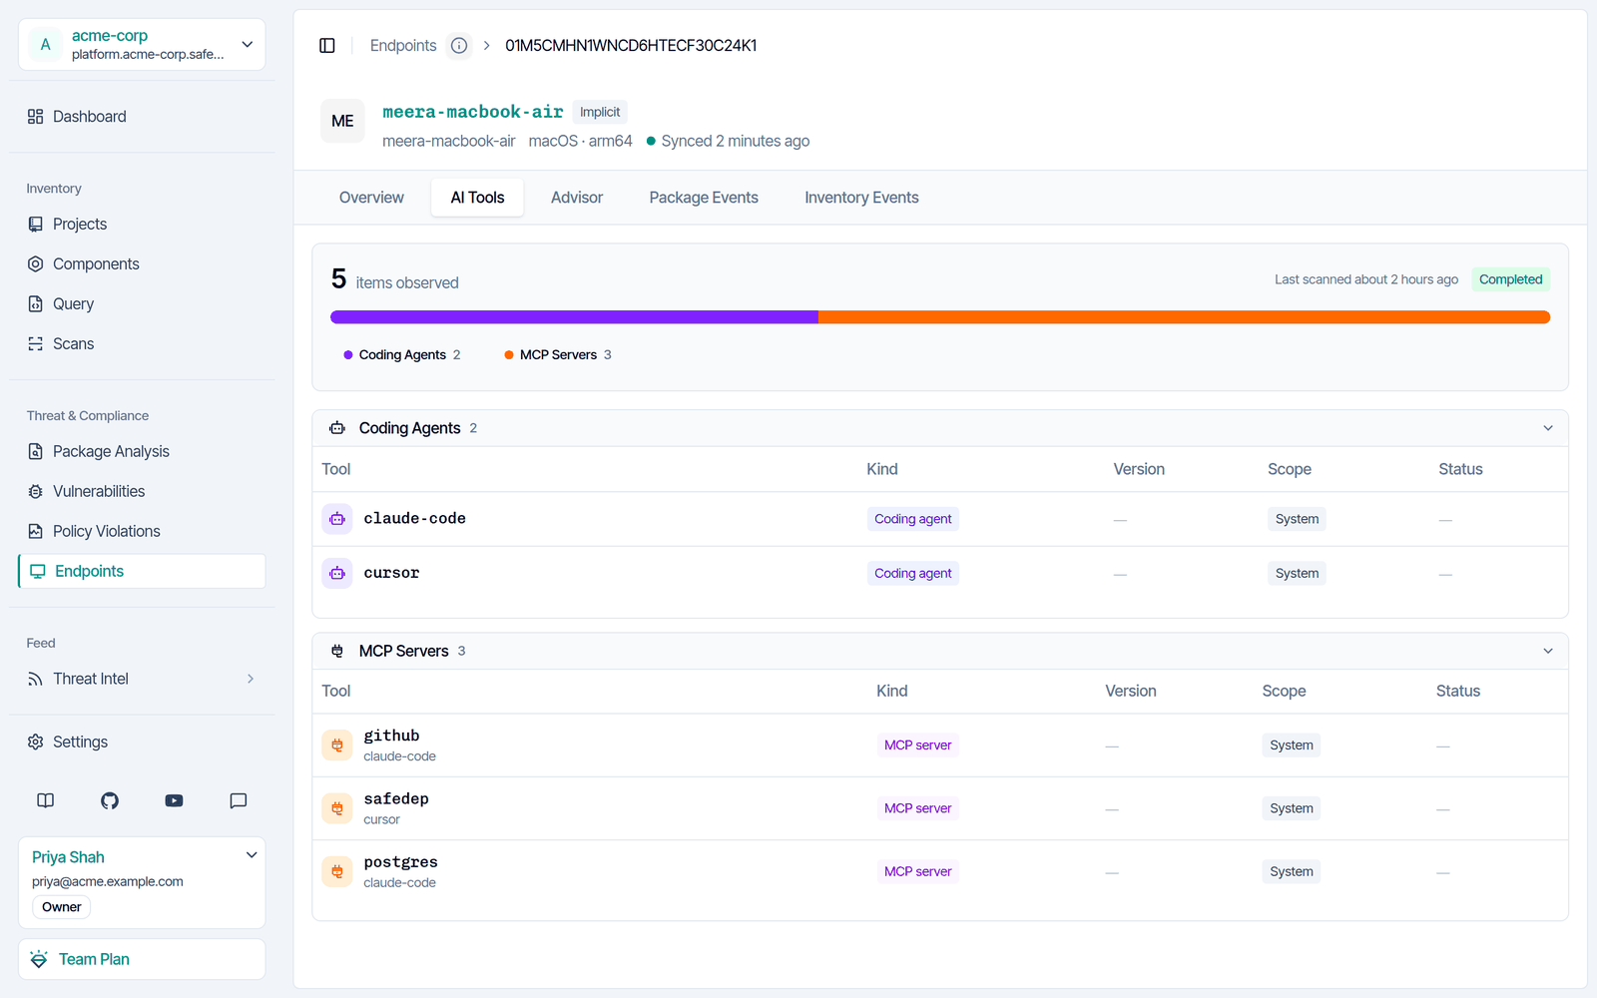Viewport: 1597px width, 998px height.
Task: Click the Coding agent badge in cursor row
Action: 912,573
